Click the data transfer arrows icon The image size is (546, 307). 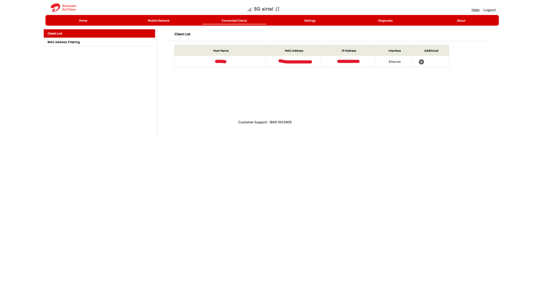click(x=277, y=9)
